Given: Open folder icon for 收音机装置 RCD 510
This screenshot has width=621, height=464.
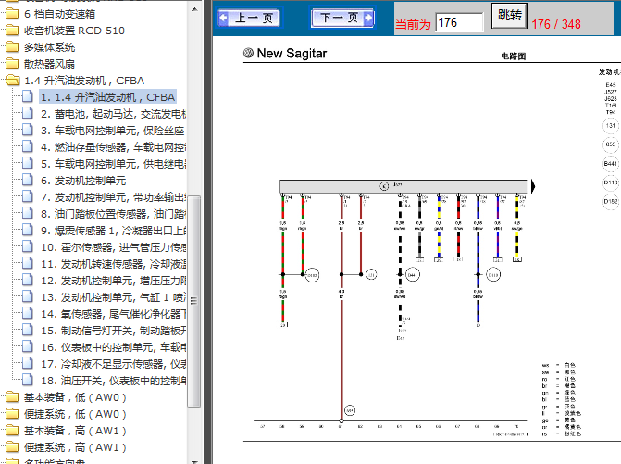Looking at the screenshot, I should 12,31.
